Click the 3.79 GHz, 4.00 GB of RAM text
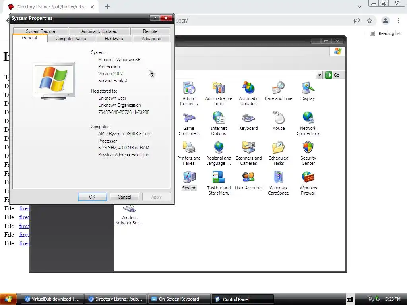This screenshot has height=305, width=407. pos(124,148)
